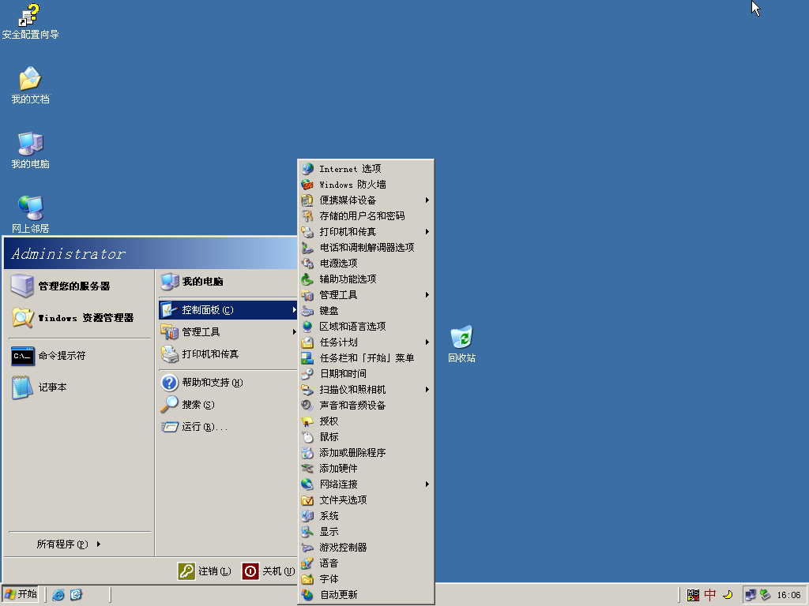Click the 中 input method tray indicator
Viewport: 809px width, 606px height.
pos(710,595)
